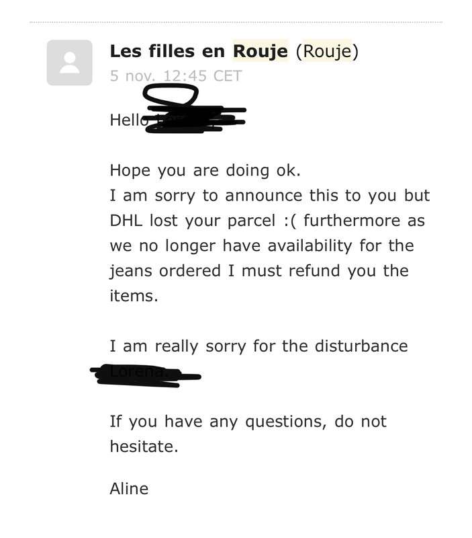Click the 'I am sorry to announce' line

click(270, 196)
